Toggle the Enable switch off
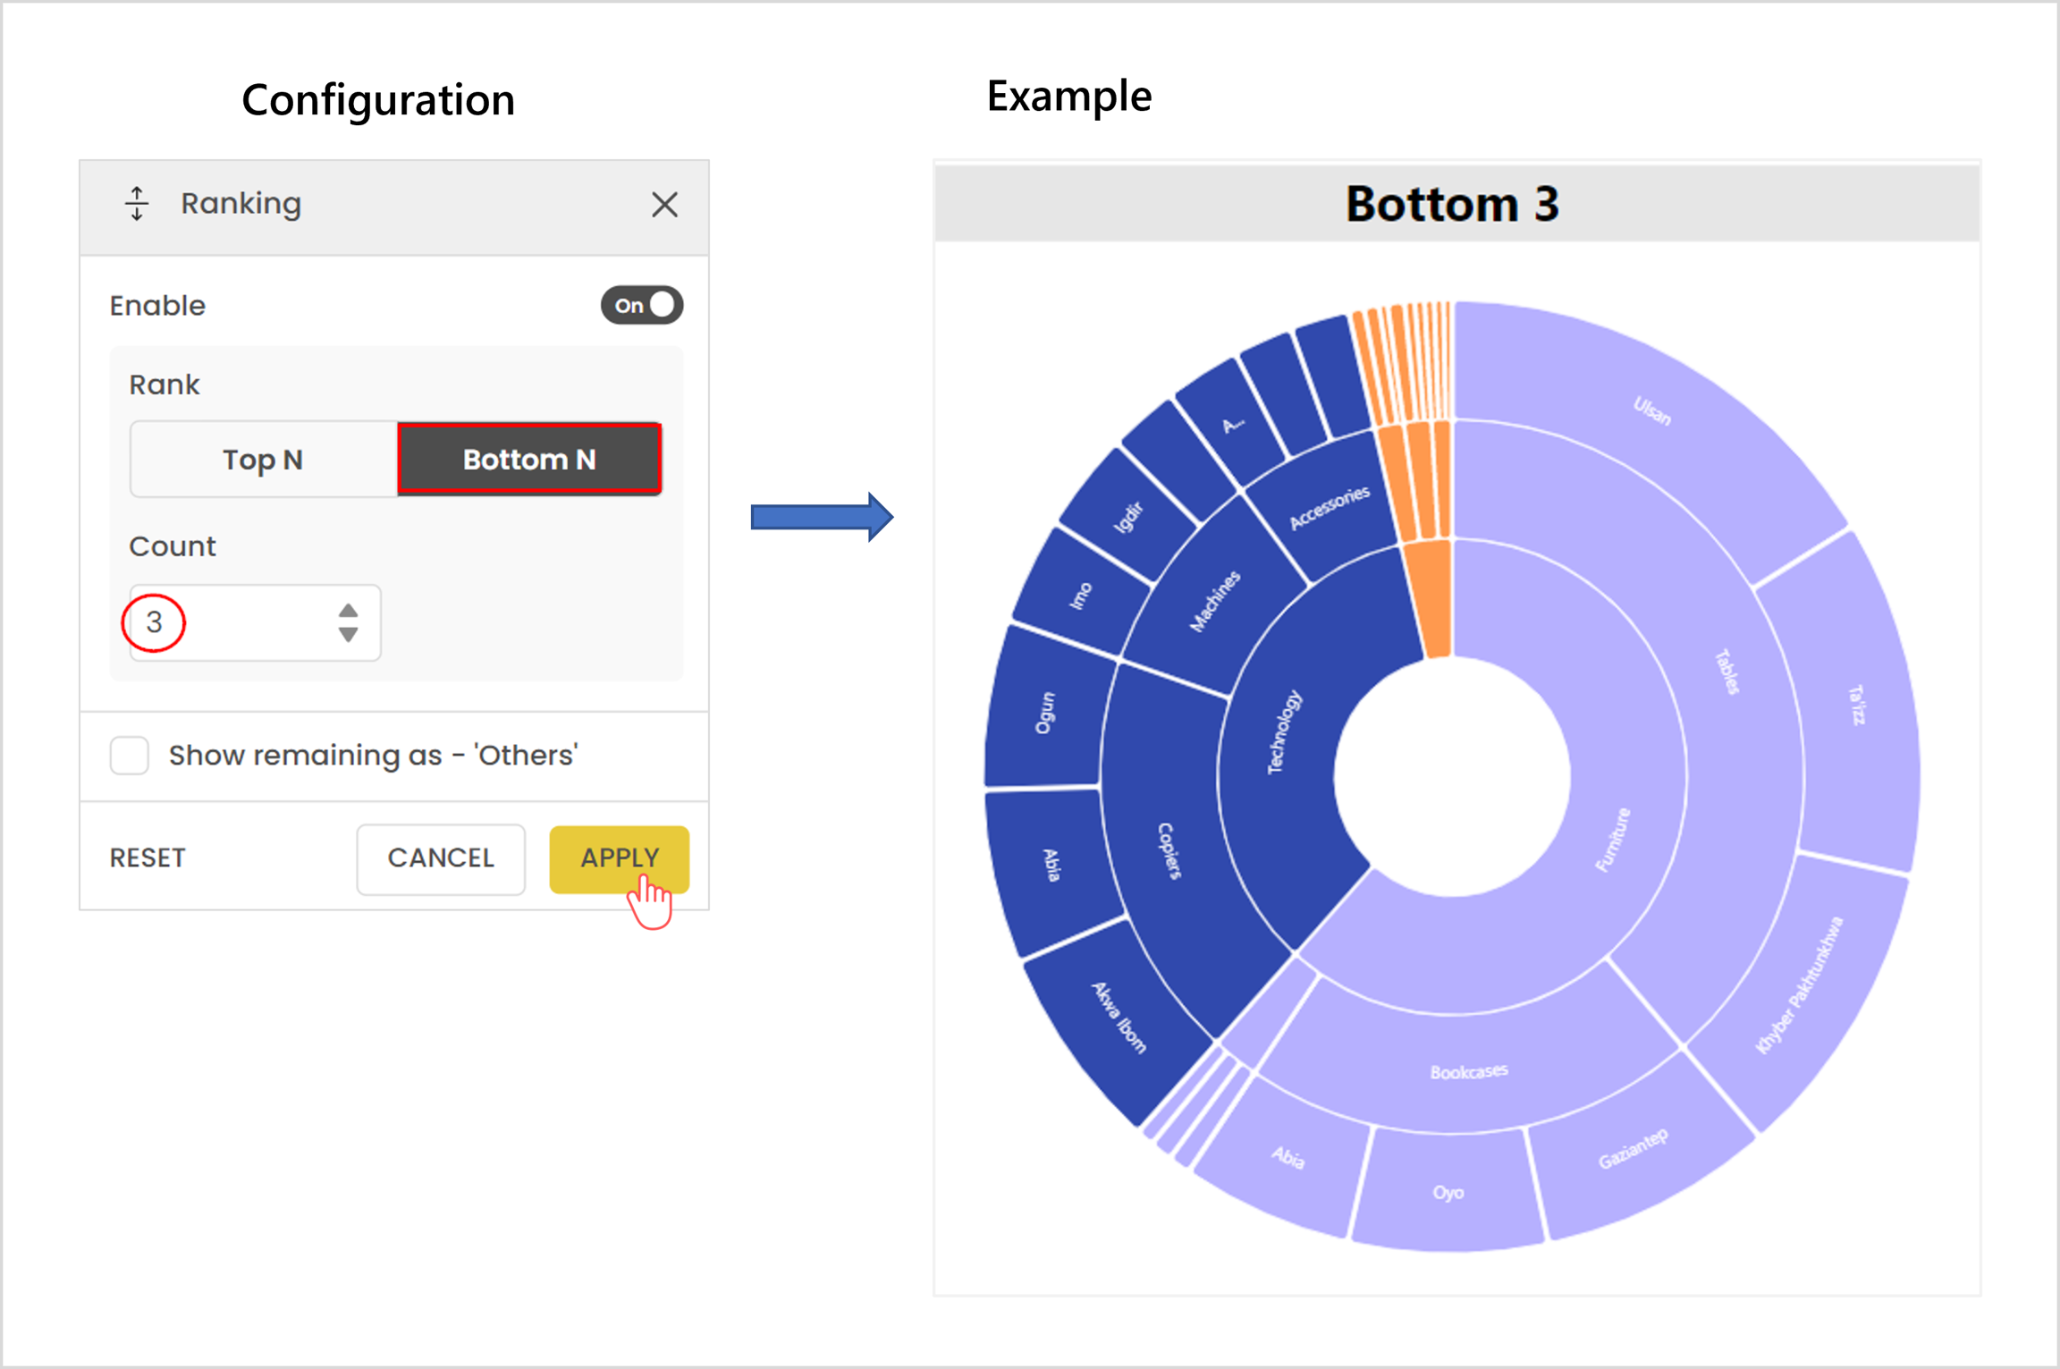2060x1369 pixels. 641,306
